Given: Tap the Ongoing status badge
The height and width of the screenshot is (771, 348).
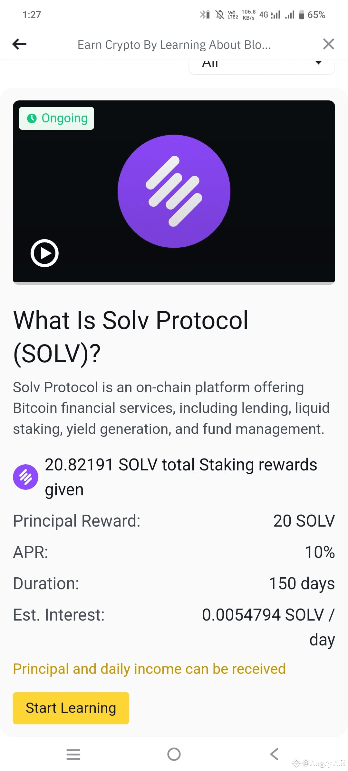Looking at the screenshot, I should [x=56, y=118].
